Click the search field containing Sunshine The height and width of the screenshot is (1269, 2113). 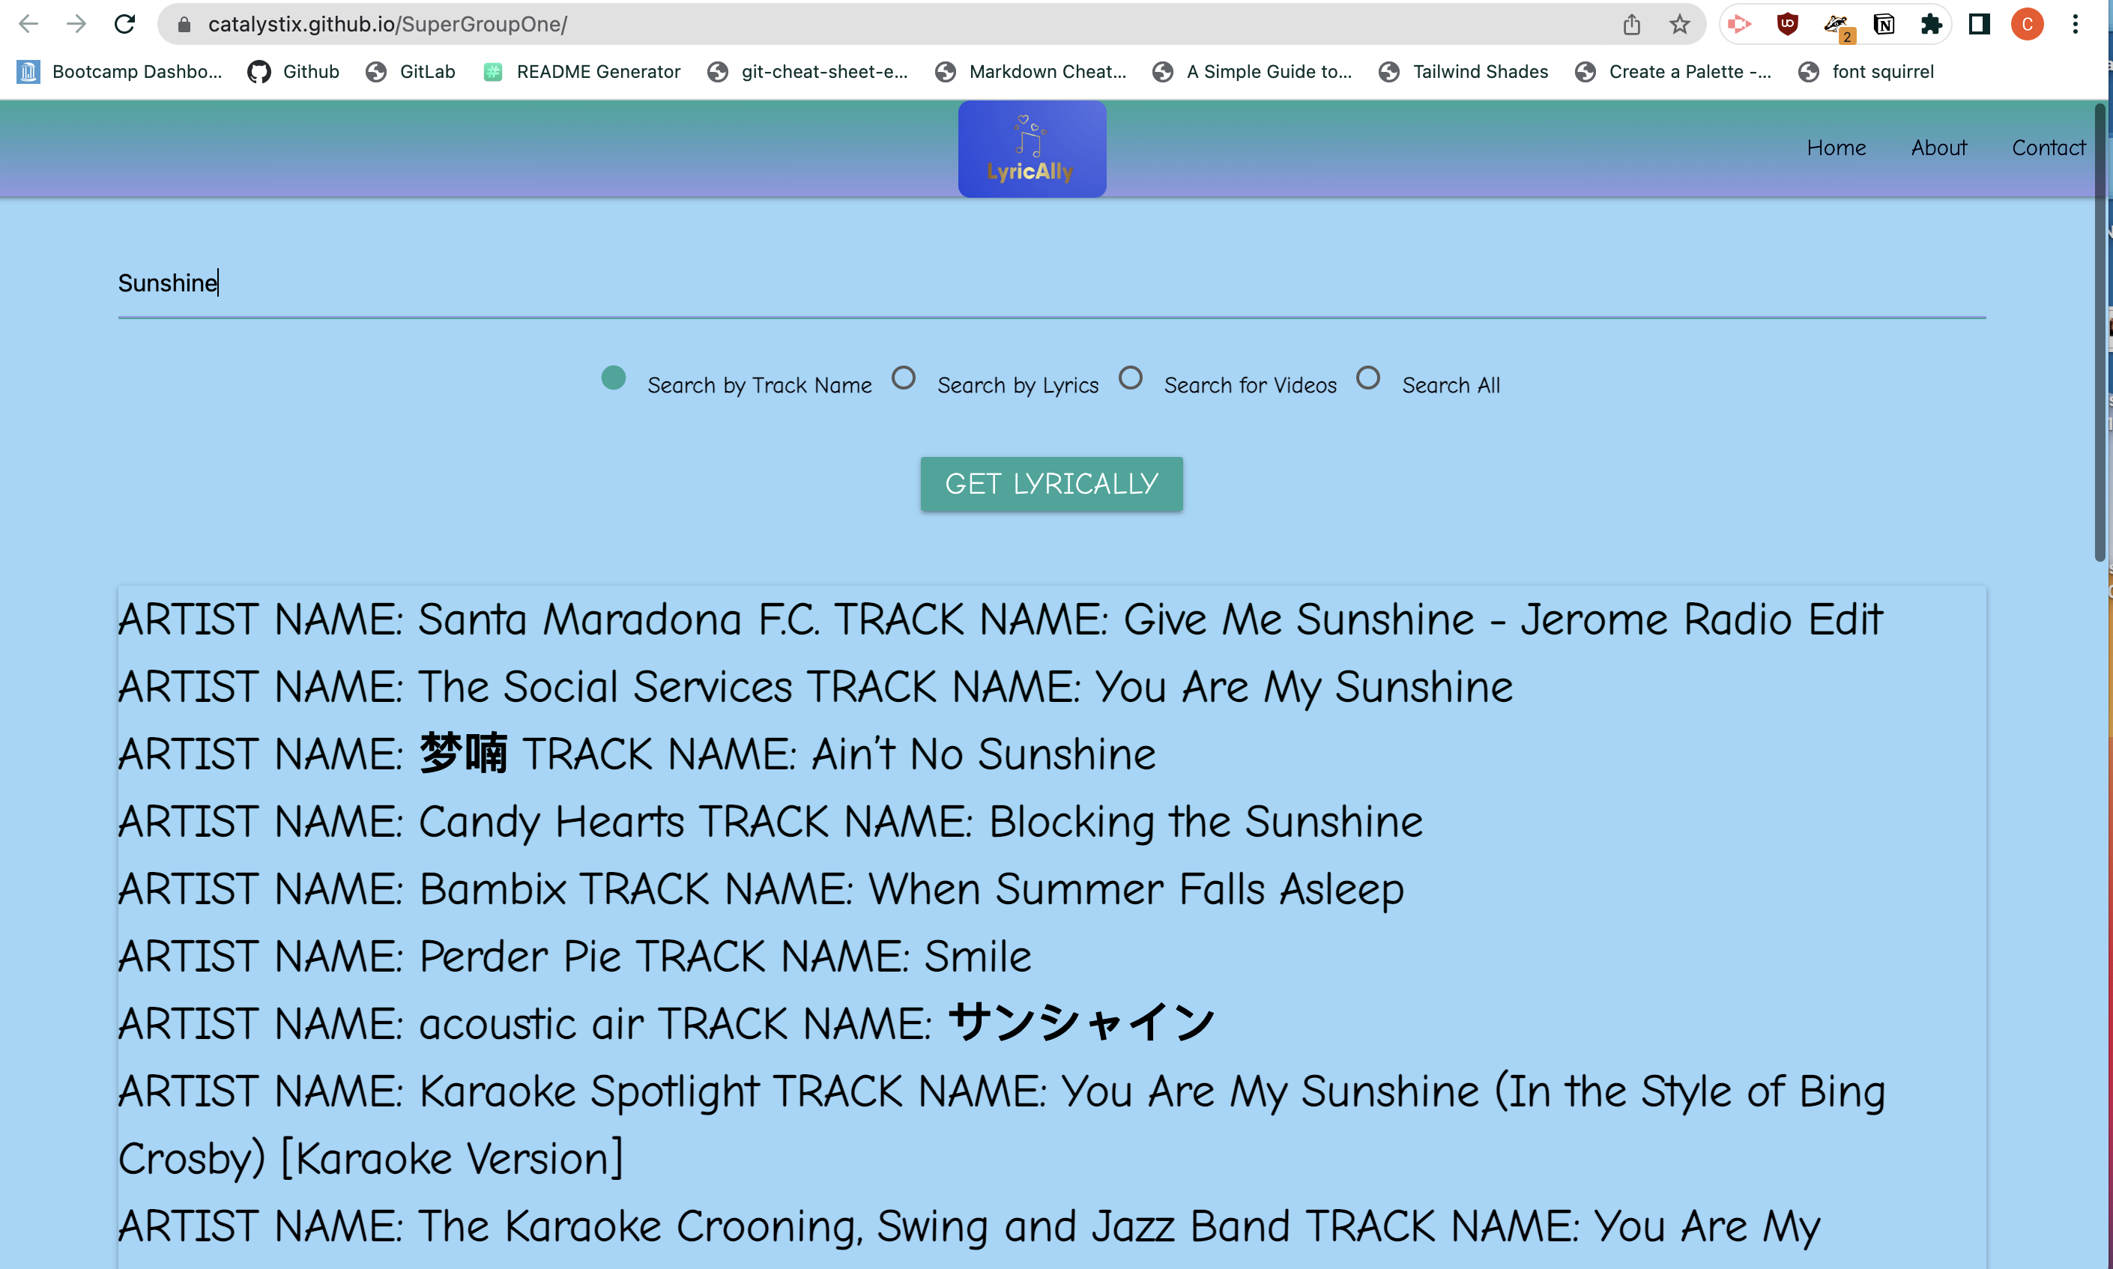[x=1052, y=283]
